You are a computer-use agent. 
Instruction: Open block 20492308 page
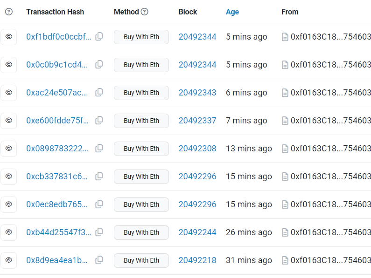[197, 149]
